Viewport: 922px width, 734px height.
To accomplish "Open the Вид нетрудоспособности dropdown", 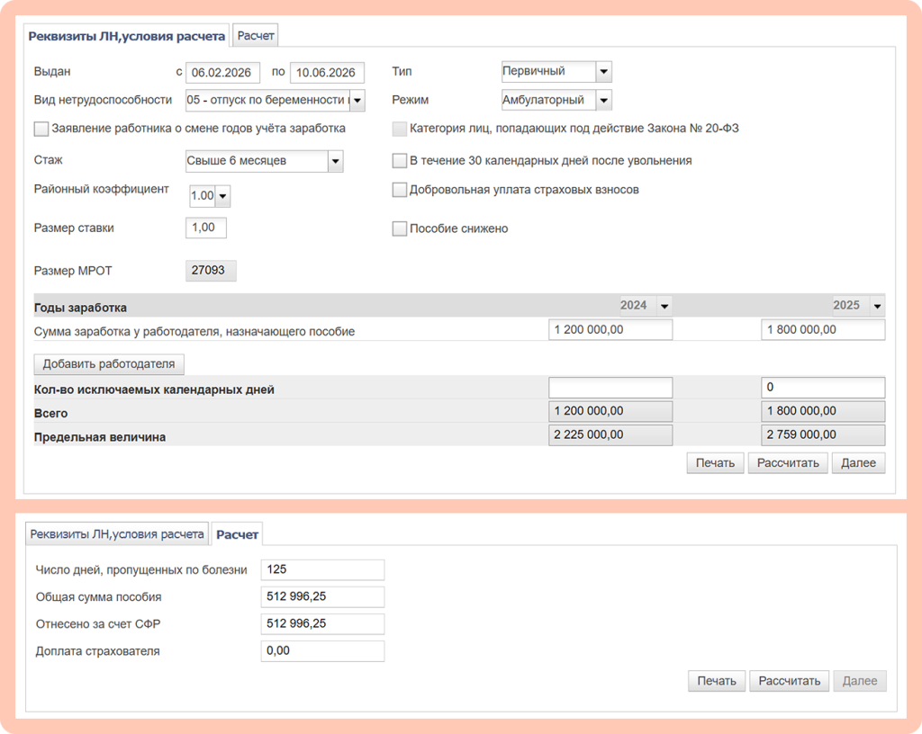I will click(x=357, y=100).
